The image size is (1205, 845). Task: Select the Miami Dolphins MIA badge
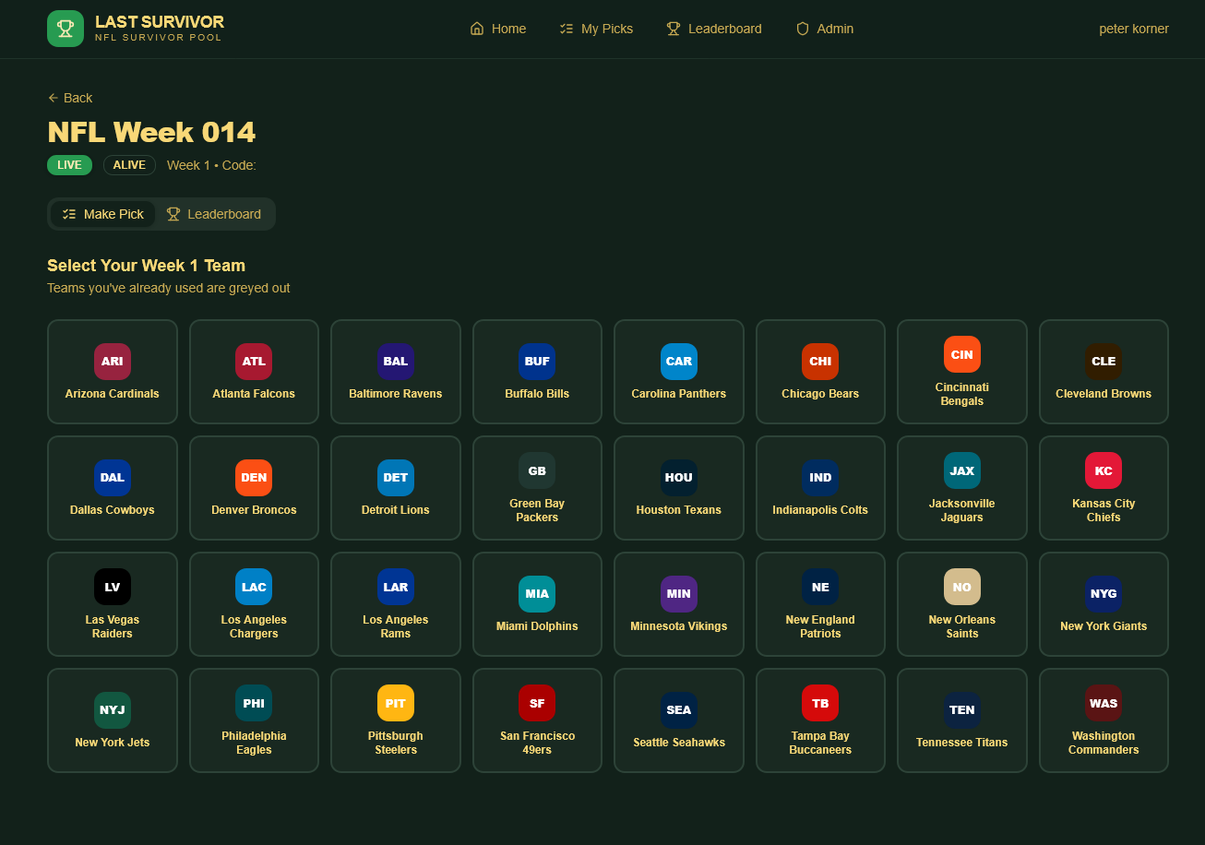coord(537,594)
